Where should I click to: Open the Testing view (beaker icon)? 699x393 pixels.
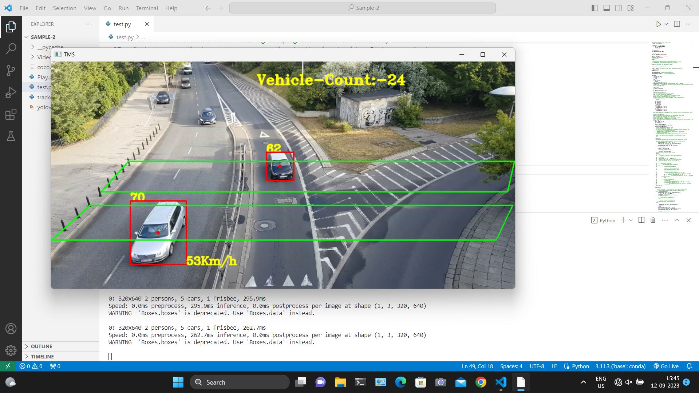(11, 136)
